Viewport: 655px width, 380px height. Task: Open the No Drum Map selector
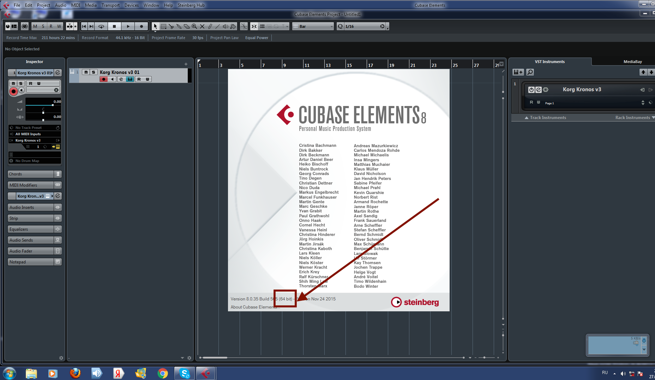click(35, 161)
